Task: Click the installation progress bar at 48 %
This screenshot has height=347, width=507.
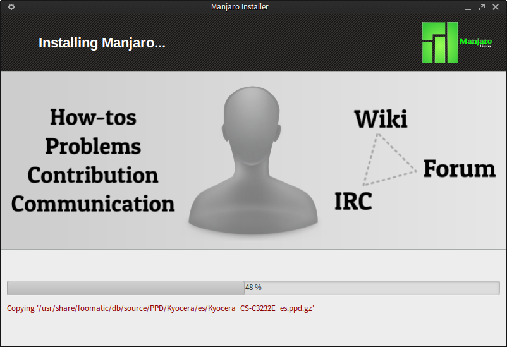Action: [x=253, y=288]
